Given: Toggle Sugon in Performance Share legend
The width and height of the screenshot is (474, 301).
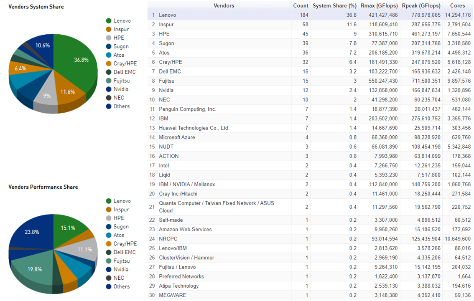Looking at the screenshot, I should pyautogui.click(x=117, y=227).
